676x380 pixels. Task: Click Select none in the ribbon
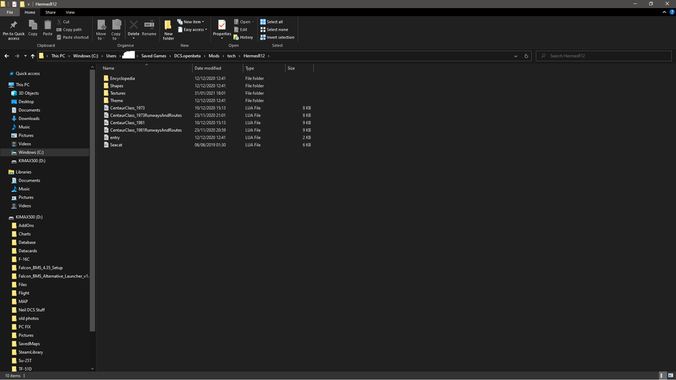point(274,29)
